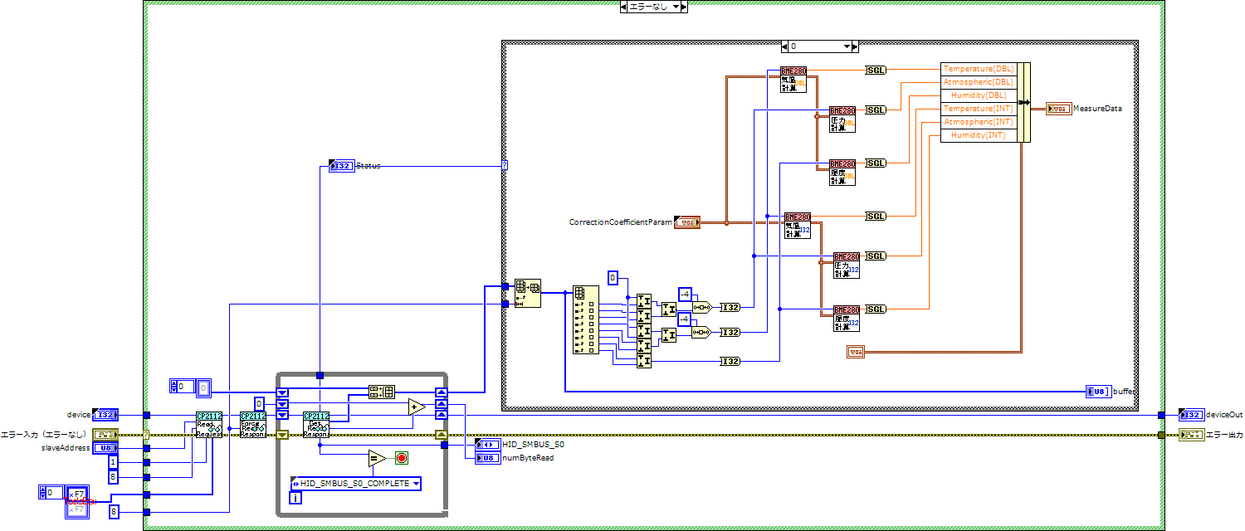Click the bottom I32 conversion node
The width and height of the screenshot is (1245, 531).
pyautogui.click(x=730, y=361)
